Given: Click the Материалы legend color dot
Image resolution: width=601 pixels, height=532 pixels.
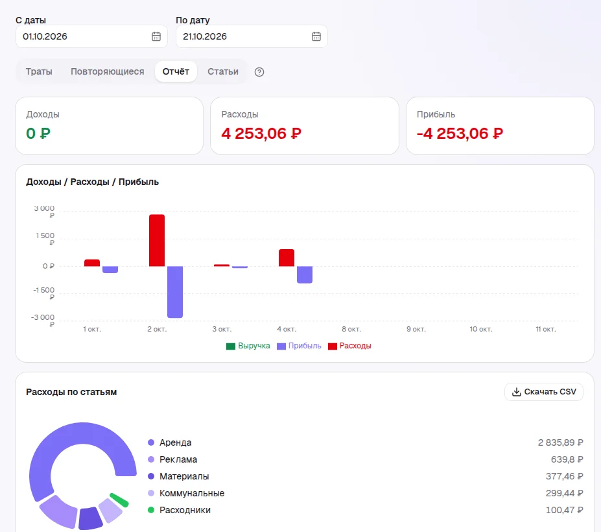Looking at the screenshot, I should click(151, 476).
